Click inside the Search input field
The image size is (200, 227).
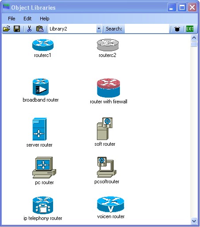pyautogui.click(x=147, y=29)
